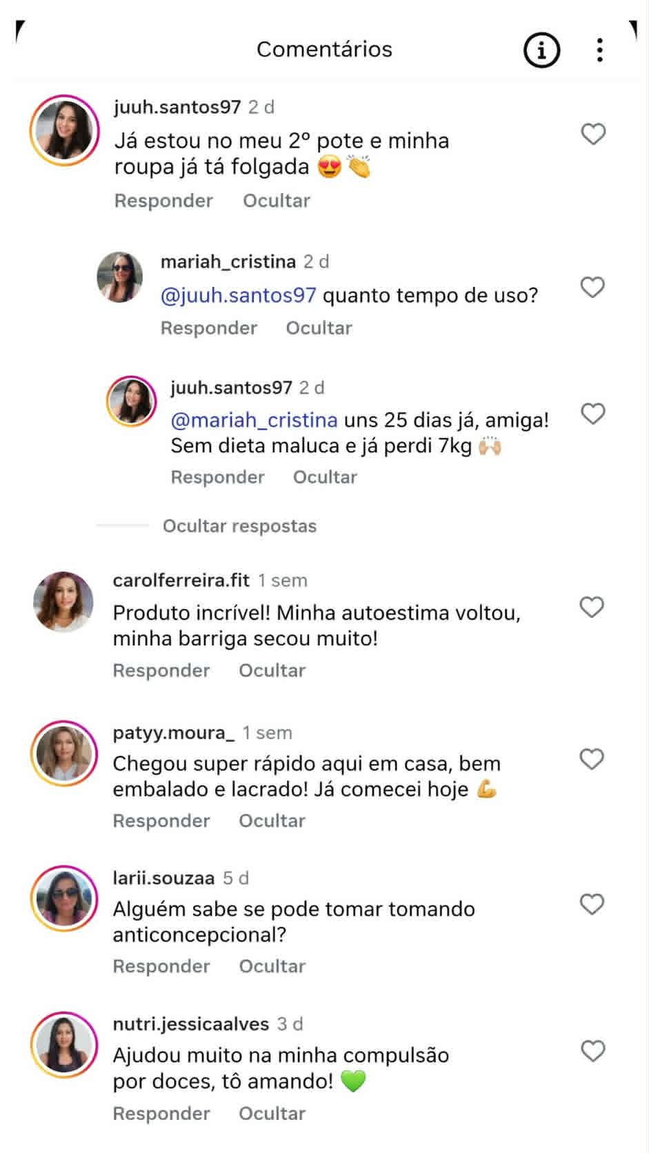Click Ocultar under larii.souzaa's comment

click(272, 966)
